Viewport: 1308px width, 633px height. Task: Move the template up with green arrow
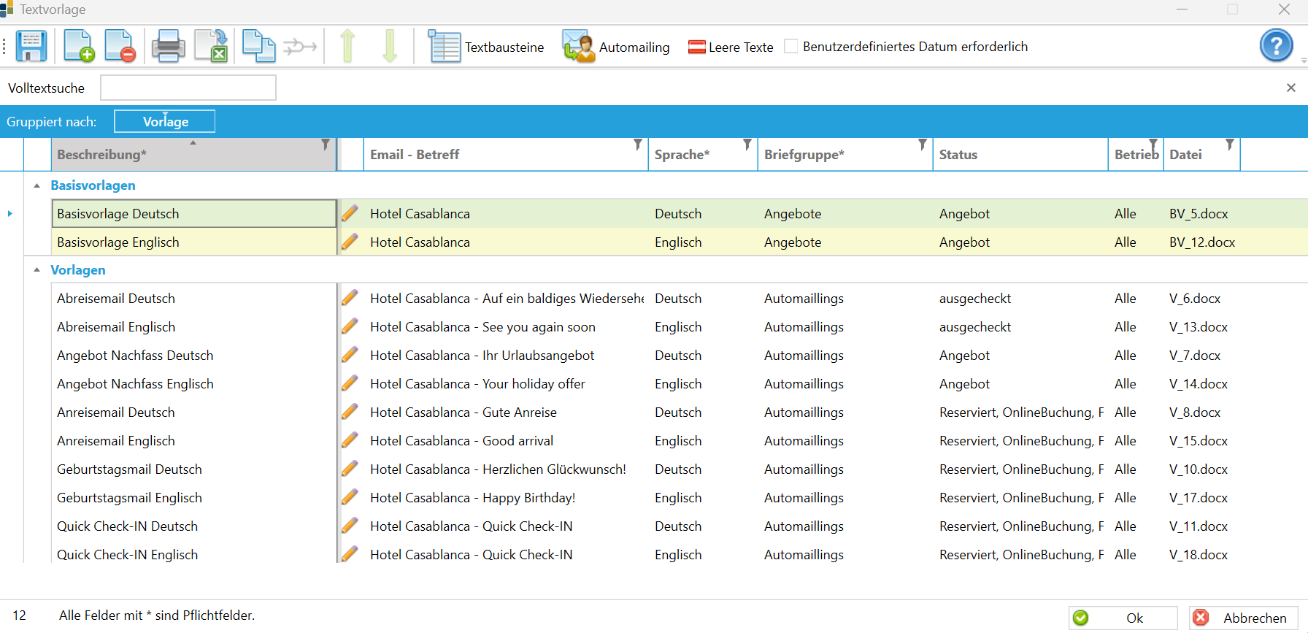pyautogui.click(x=347, y=46)
